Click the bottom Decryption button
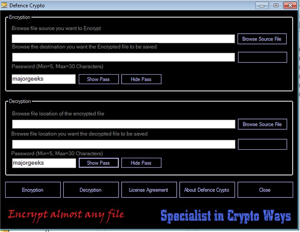Image resolution: width=300 pixels, height=232 pixels. point(91,190)
